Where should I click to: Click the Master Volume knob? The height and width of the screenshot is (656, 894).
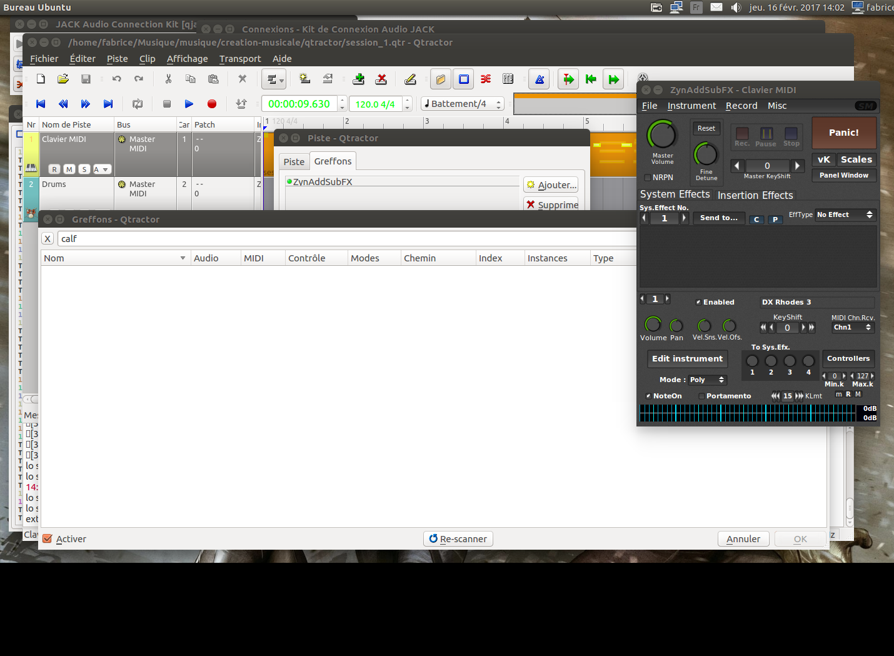pos(662,134)
